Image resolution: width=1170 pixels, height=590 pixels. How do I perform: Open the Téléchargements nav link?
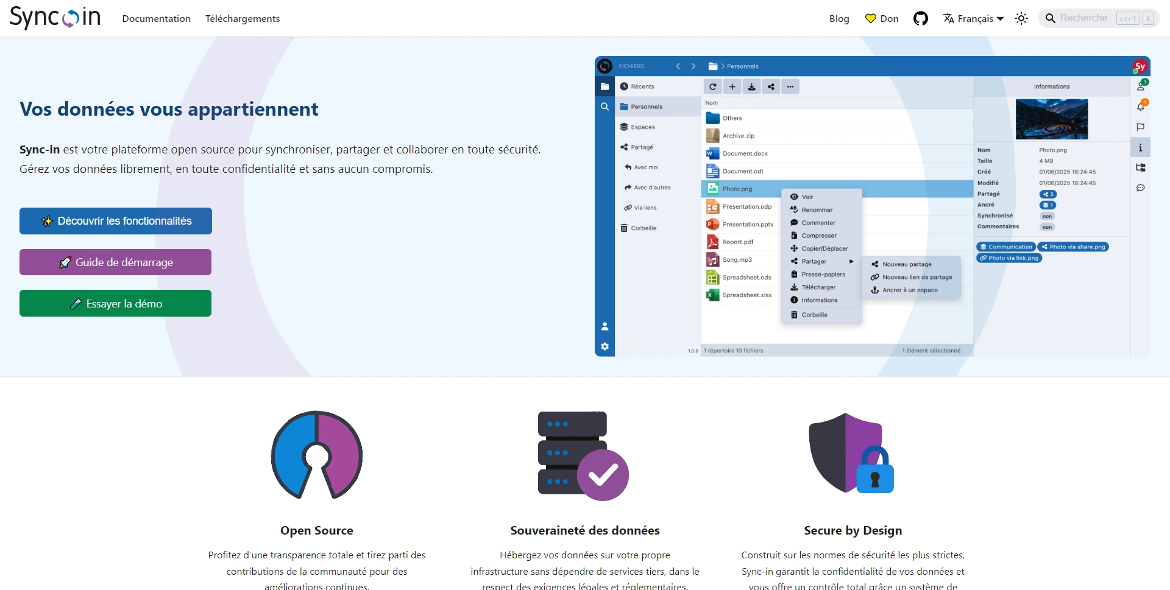243,18
